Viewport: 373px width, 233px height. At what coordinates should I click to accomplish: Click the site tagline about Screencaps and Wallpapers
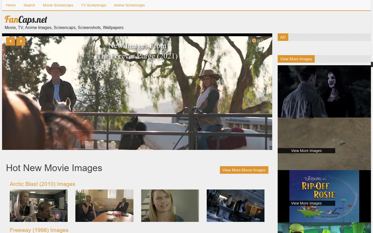click(x=64, y=27)
